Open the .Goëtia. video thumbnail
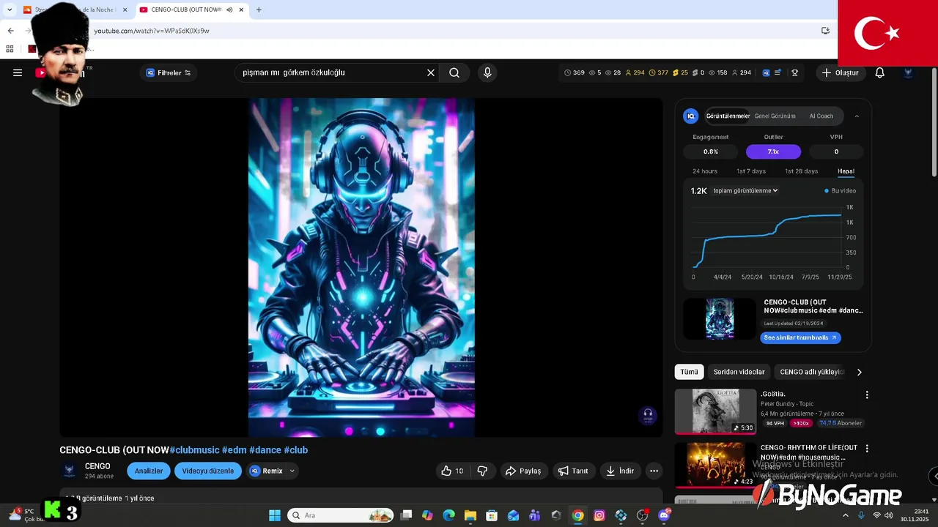This screenshot has height=527, width=938. click(715, 411)
